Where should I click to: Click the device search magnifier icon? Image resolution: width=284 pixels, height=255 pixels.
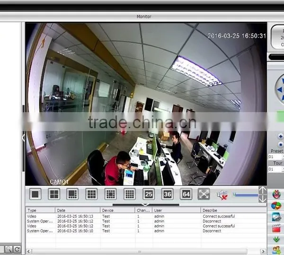coord(9,250)
